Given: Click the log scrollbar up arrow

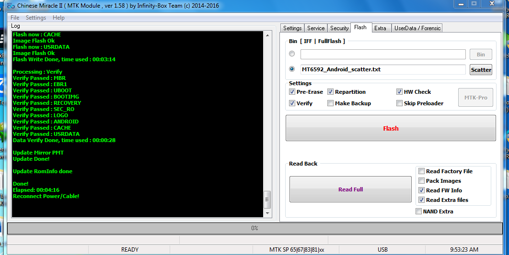Looking at the screenshot, I should coord(267,35).
